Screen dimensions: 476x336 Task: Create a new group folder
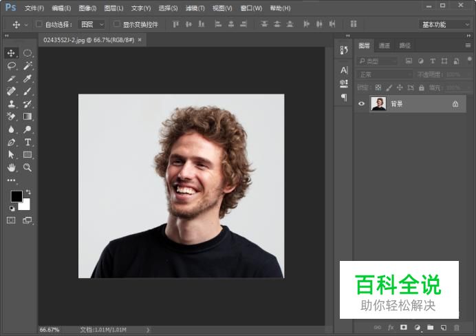pos(430,327)
